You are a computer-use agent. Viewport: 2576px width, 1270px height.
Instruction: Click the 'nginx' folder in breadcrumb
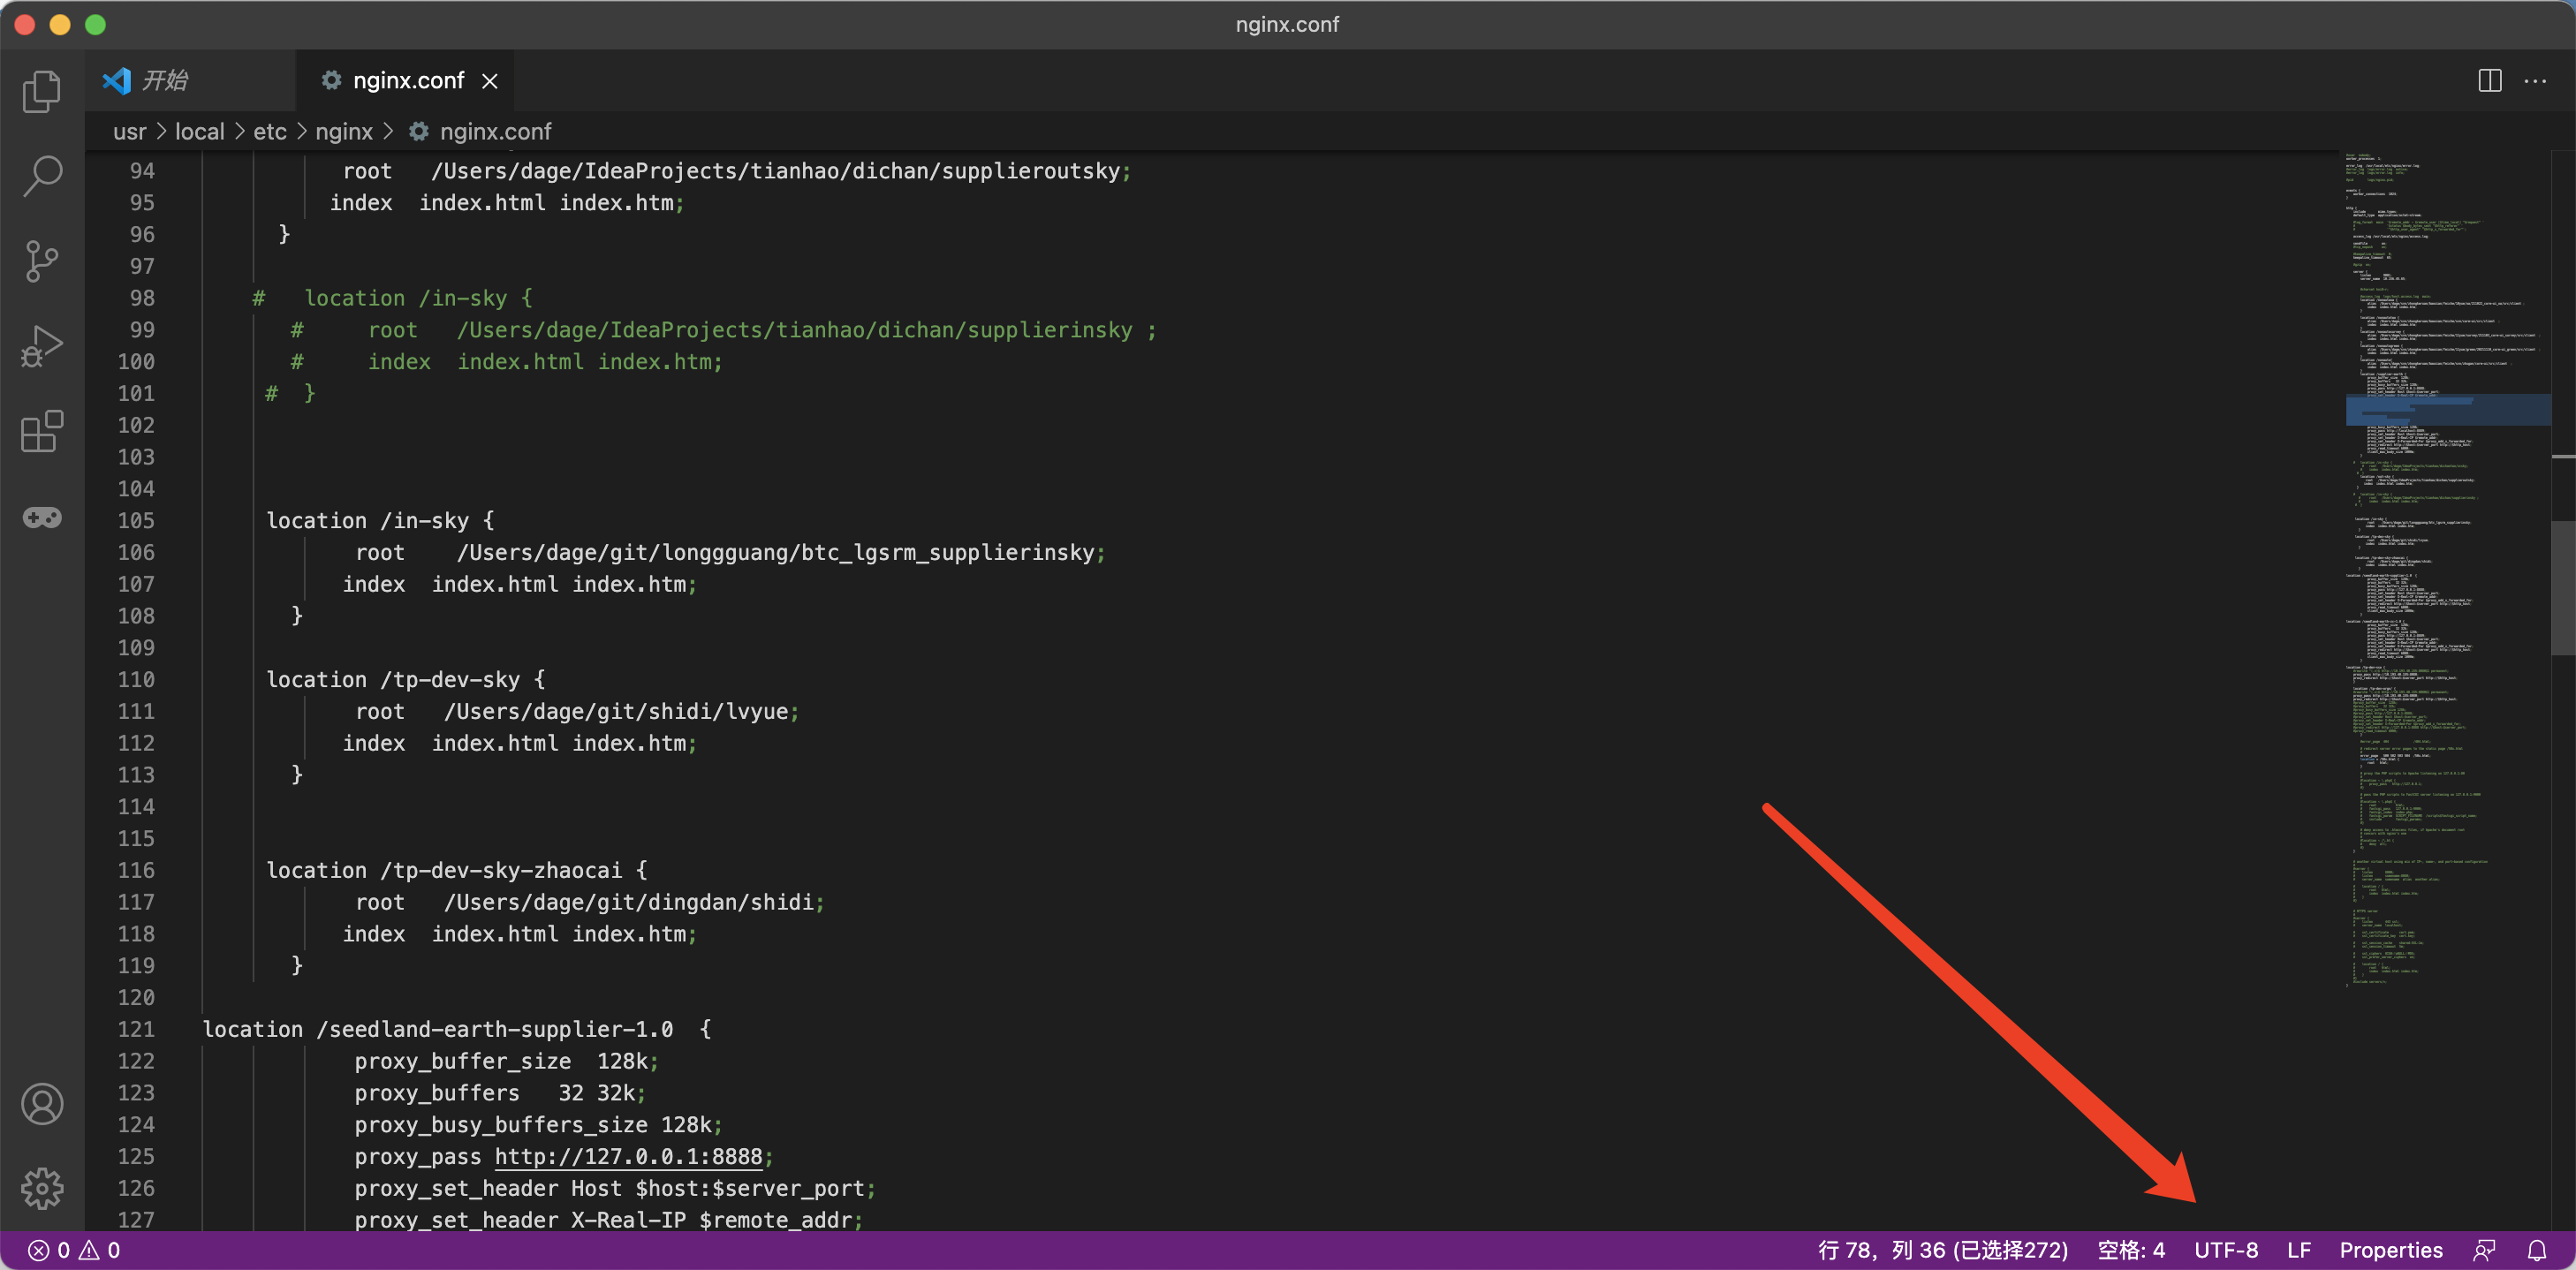click(343, 132)
